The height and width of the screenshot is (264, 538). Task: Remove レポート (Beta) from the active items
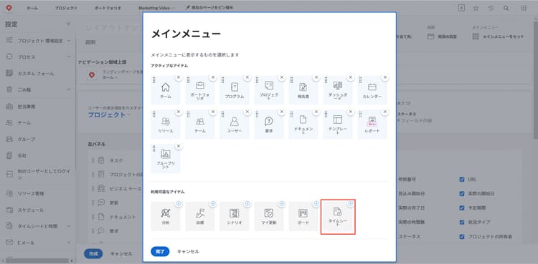[385, 112]
